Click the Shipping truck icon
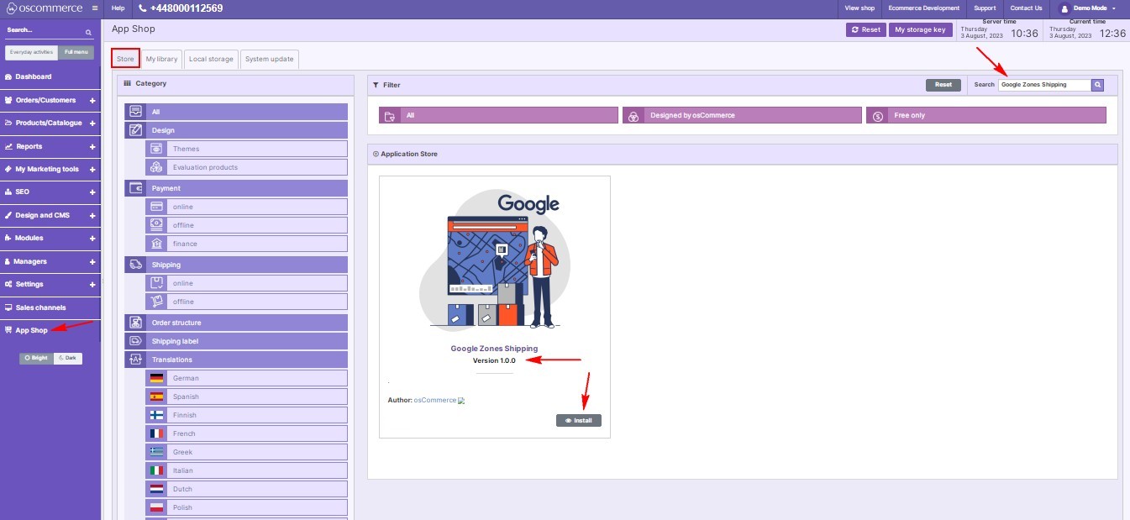Screen dimensions: 1130x520 [135, 265]
